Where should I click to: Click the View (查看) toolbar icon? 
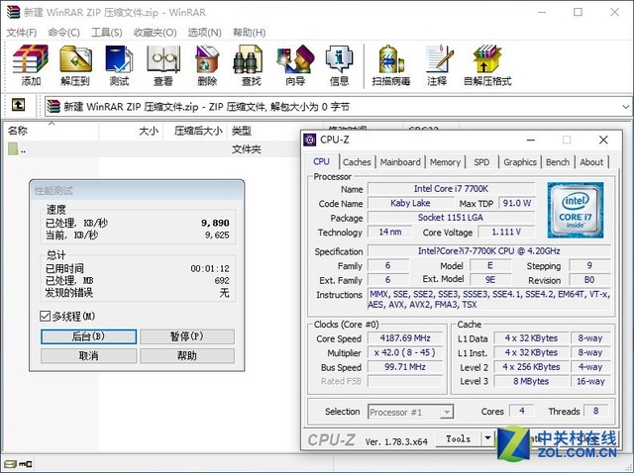(x=162, y=64)
